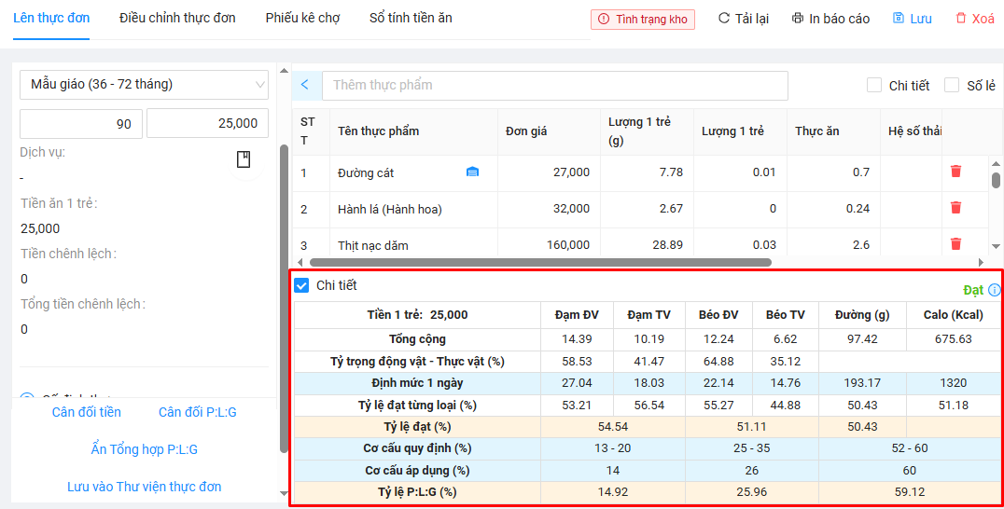Image resolution: width=1004 pixels, height=509 pixels.
Task: Tick the unchecked Chi tiết checkbox near Số lẻ
Action: coord(874,85)
